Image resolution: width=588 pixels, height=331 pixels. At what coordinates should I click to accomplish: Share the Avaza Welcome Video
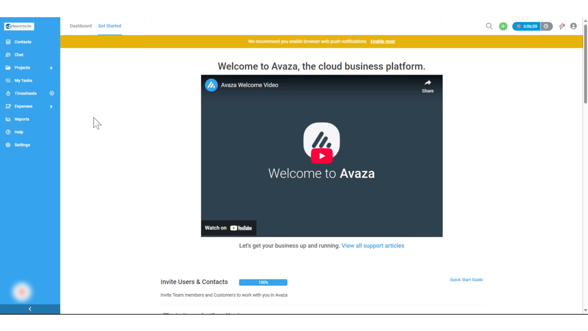coord(428,86)
